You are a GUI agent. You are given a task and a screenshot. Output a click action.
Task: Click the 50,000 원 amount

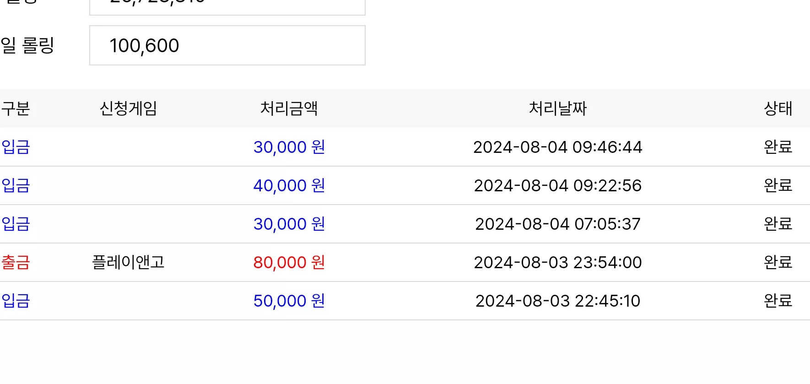pyautogui.click(x=289, y=301)
